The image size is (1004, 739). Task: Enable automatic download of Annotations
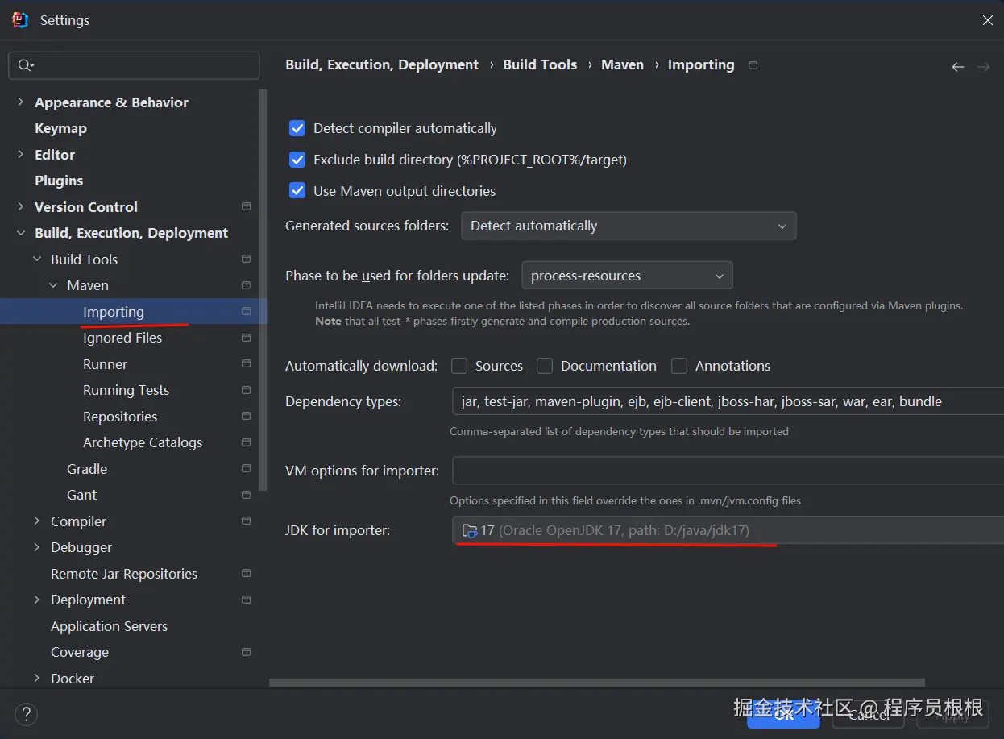[x=679, y=366]
